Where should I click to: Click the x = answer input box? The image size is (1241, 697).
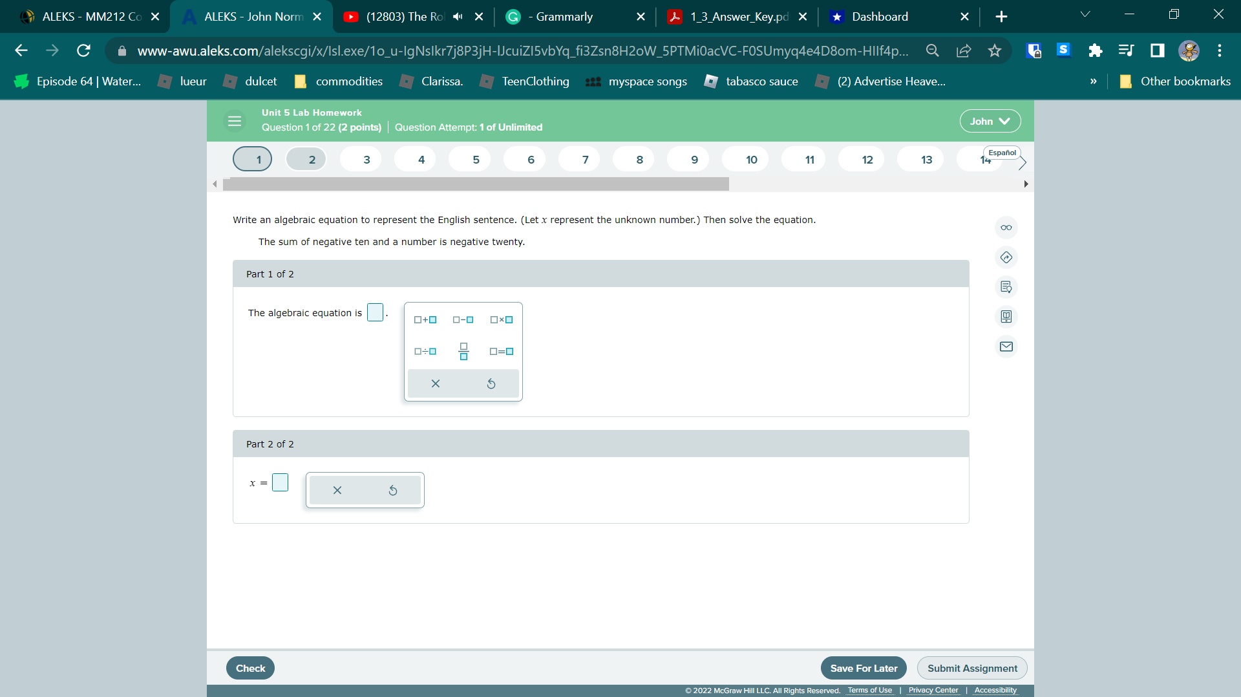(x=280, y=482)
